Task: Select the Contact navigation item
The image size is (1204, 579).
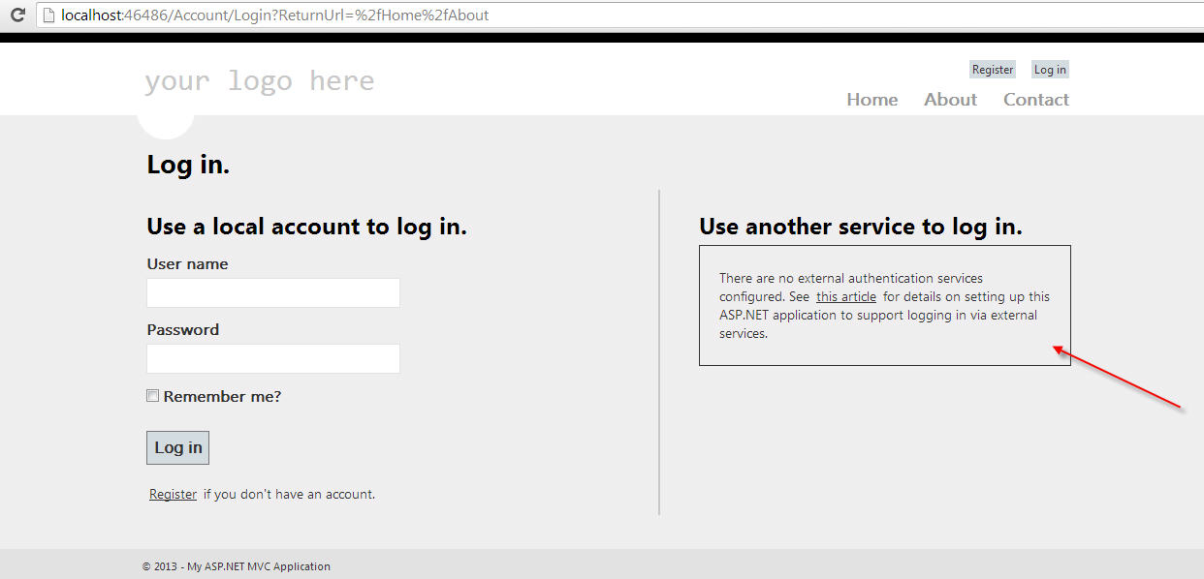Action: point(1035,100)
